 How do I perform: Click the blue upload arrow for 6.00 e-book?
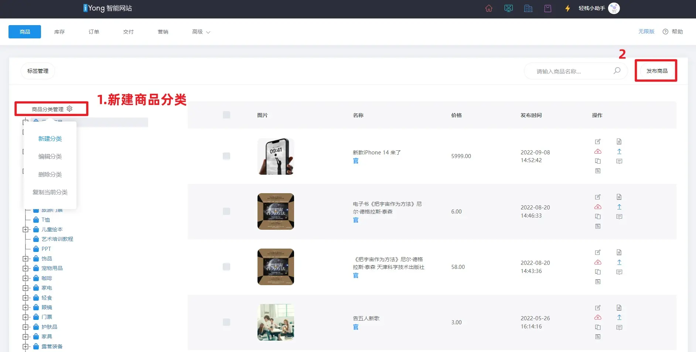[619, 207]
